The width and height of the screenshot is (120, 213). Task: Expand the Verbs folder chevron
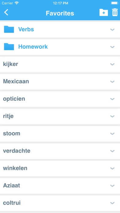pyautogui.click(x=112, y=29)
